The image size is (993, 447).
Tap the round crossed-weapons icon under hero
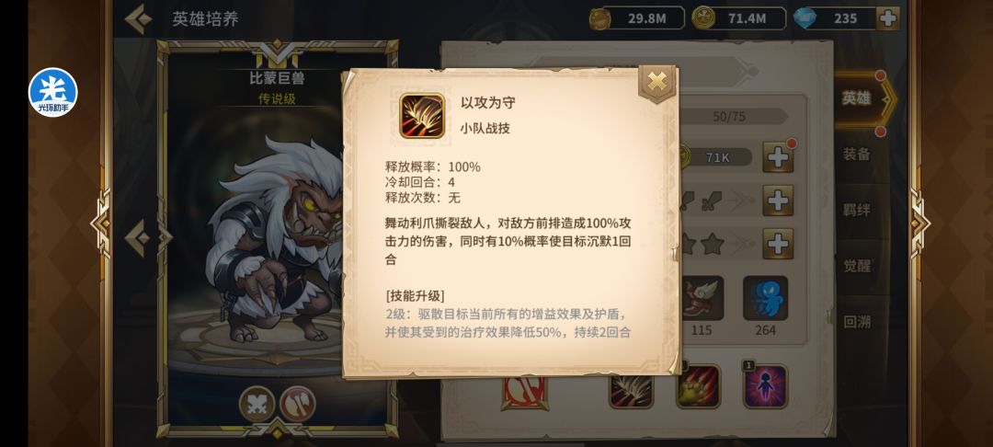(257, 404)
